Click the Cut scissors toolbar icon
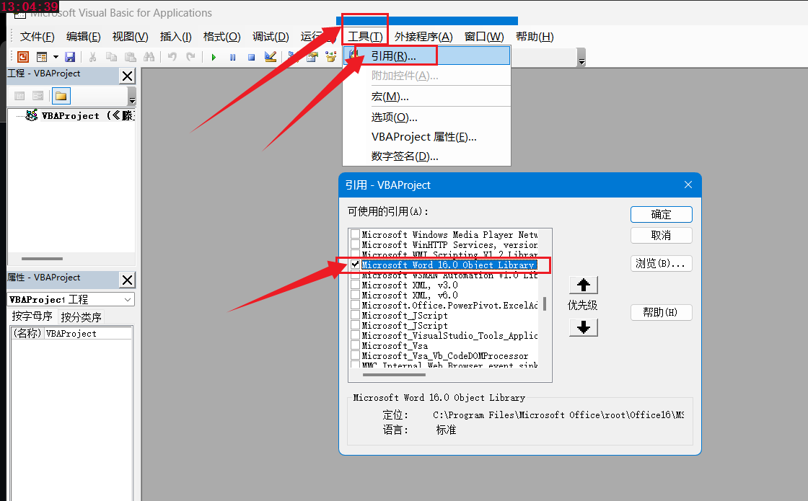This screenshot has width=808, height=501. click(93, 57)
